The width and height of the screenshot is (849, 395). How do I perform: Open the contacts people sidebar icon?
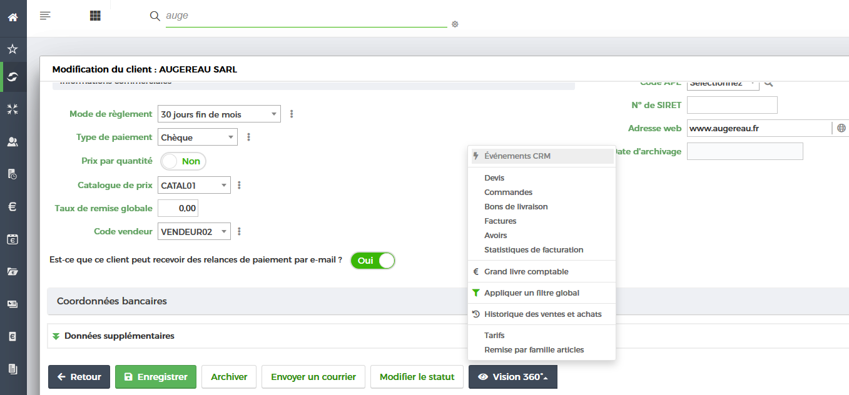point(13,142)
